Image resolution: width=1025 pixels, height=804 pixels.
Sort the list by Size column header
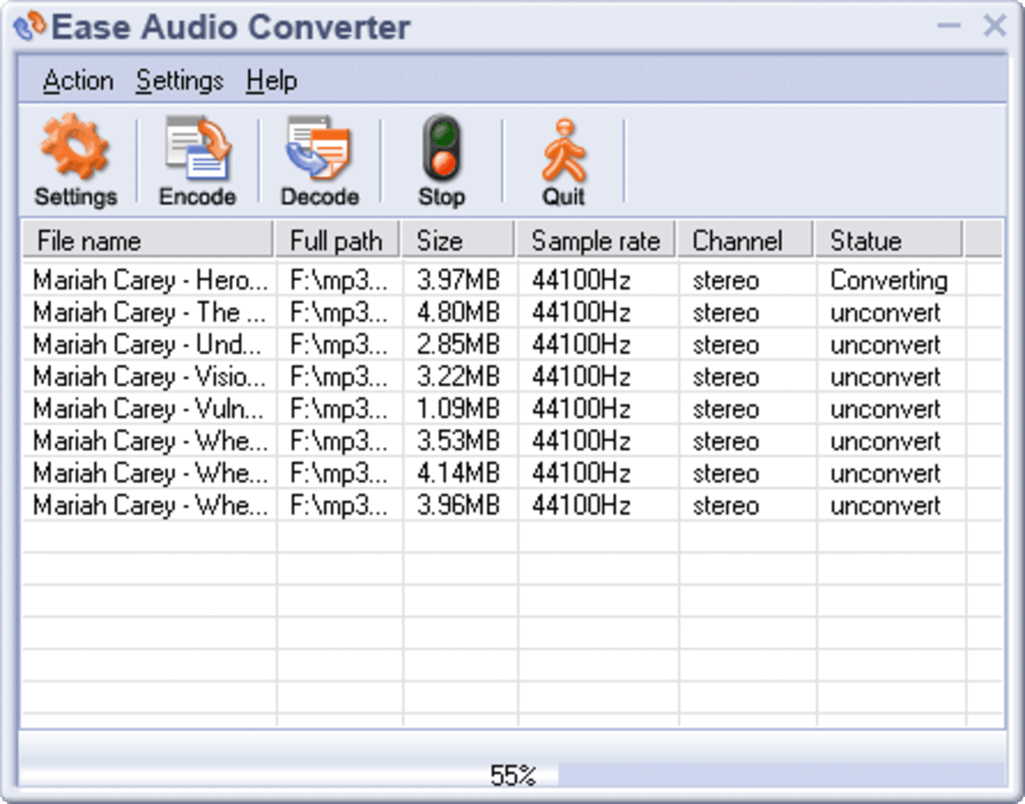[x=458, y=240]
